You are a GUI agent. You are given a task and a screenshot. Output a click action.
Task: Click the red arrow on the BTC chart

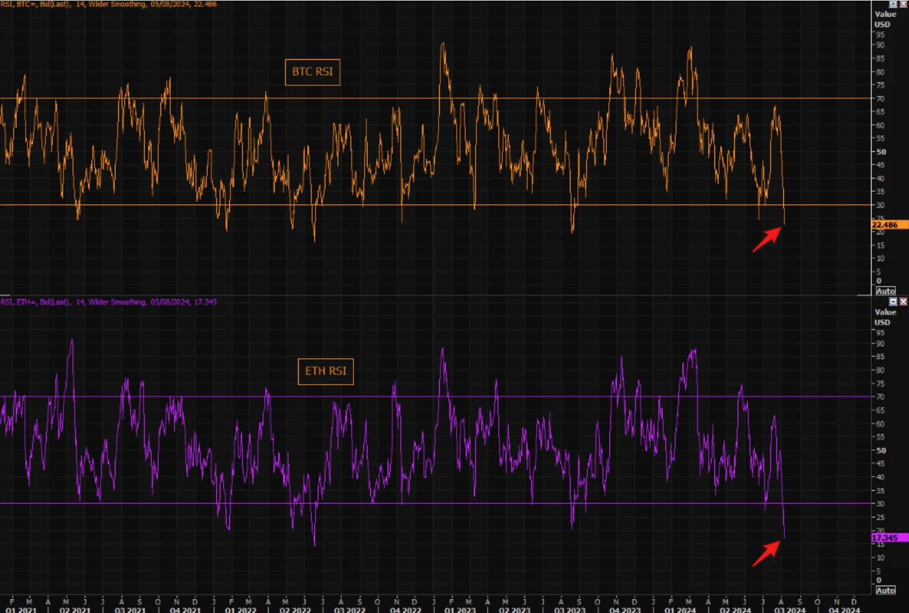(767, 239)
